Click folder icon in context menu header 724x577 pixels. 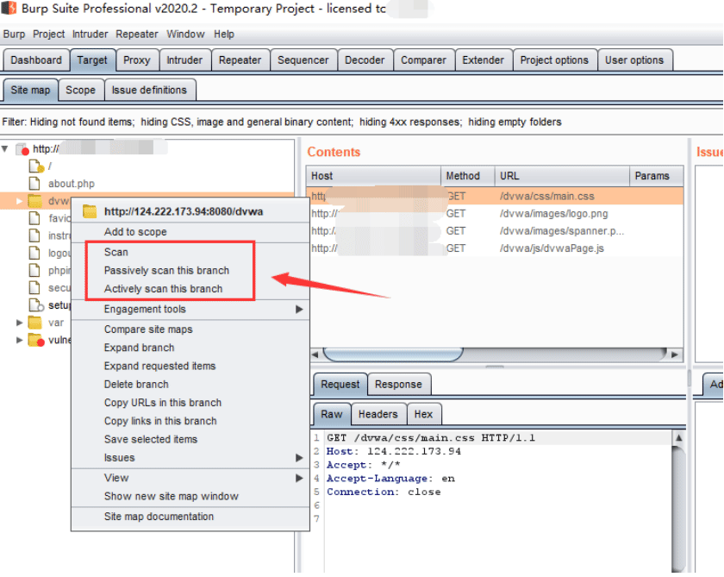pyautogui.click(x=90, y=211)
